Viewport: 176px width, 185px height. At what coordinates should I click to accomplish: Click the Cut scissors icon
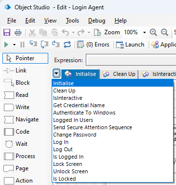[32, 32]
